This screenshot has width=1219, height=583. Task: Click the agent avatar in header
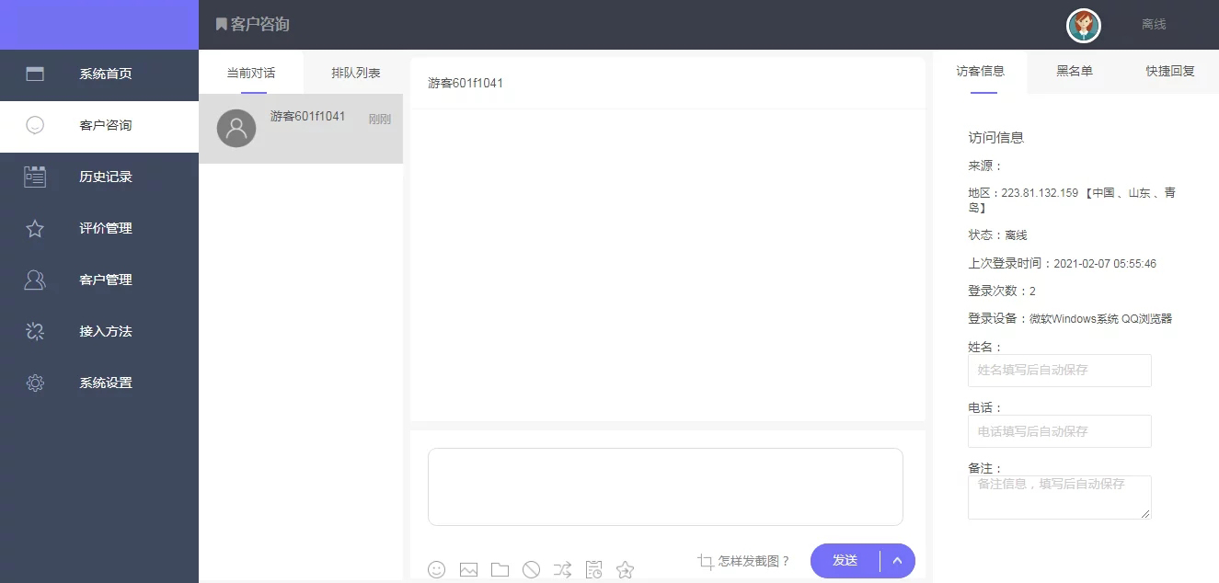[x=1084, y=25]
